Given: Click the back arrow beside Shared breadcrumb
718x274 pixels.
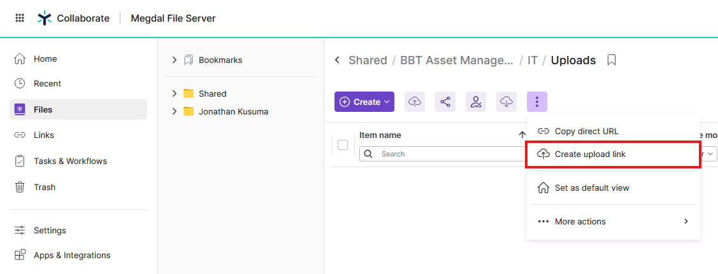Looking at the screenshot, I should click(338, 60).
